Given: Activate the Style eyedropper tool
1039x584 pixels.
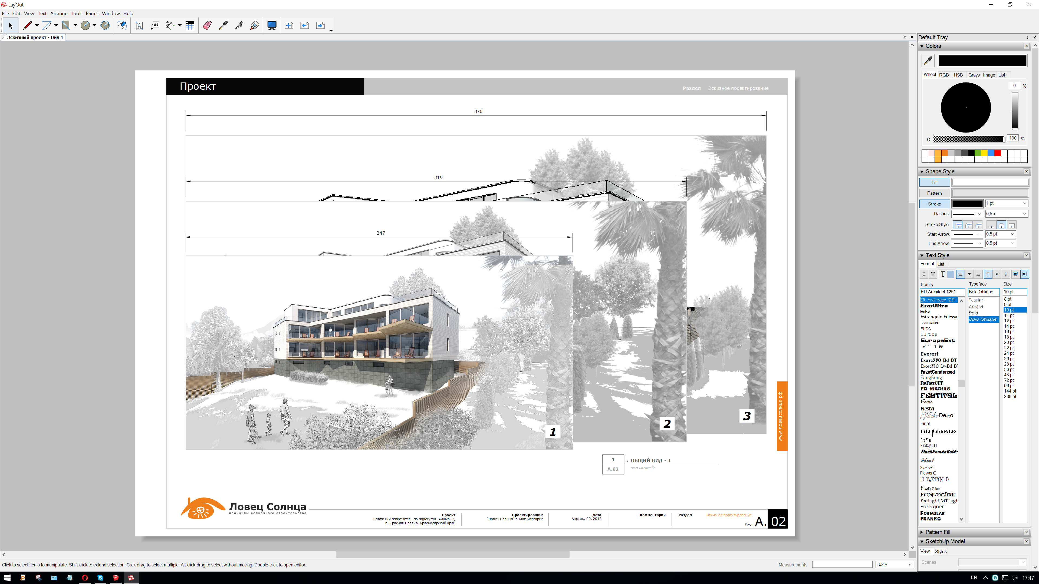Looking at the screenshot, I should (x=223, y=25).
